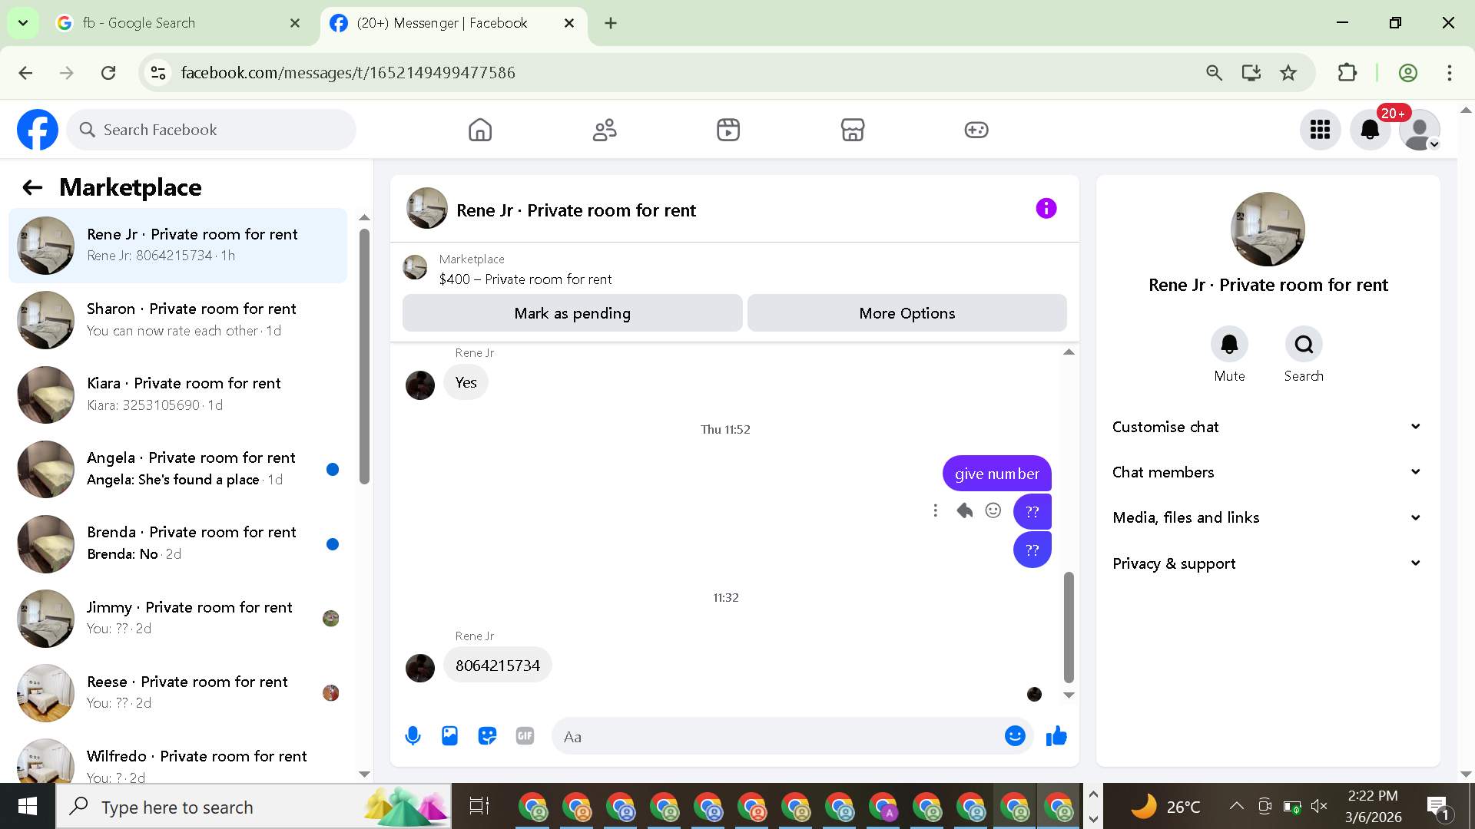Click the conversation list scrollbar
This screenshot has height=829, width=1475.
click(364, 357)
